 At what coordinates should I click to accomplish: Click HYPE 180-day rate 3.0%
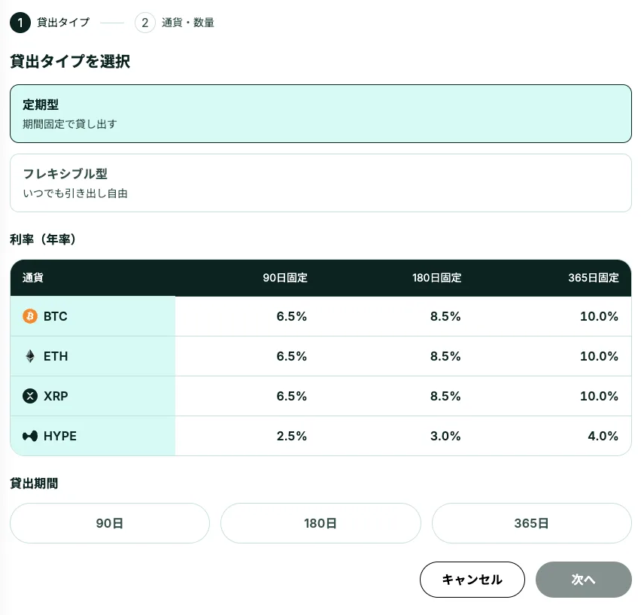point(445,436)
